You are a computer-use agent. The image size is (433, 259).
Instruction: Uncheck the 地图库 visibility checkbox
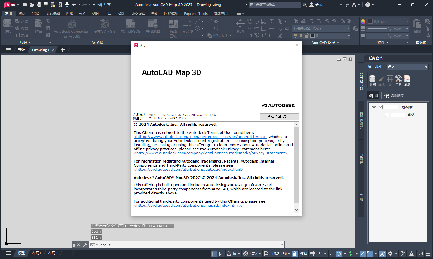[x=381, y=107]
